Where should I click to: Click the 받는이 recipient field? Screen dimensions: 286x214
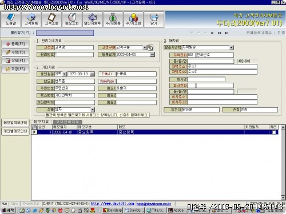pos(201,110)
